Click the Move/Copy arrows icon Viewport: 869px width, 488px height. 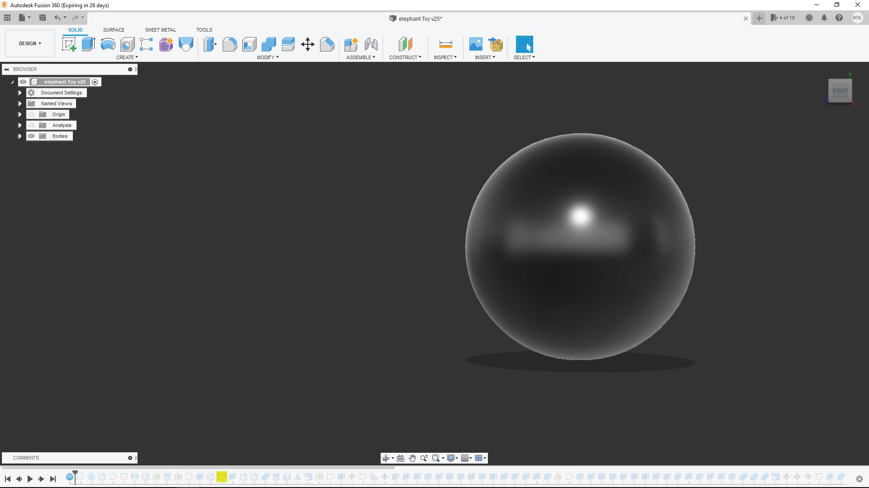[x=308, y=44]
